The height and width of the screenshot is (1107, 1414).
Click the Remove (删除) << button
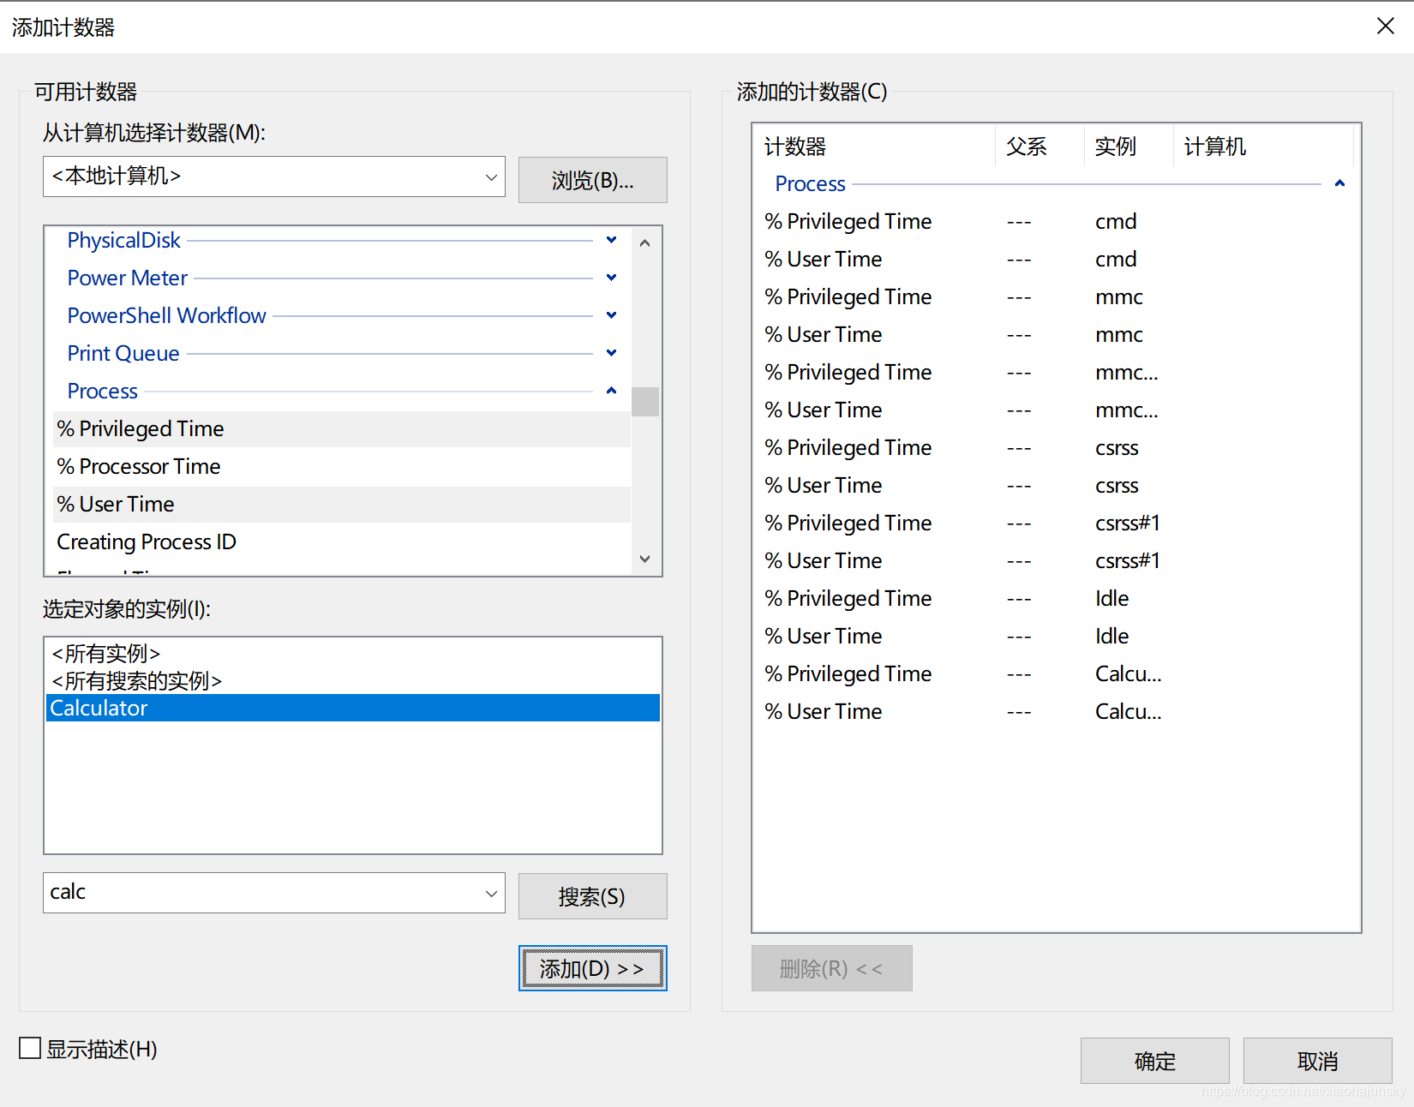coord(831,968)
